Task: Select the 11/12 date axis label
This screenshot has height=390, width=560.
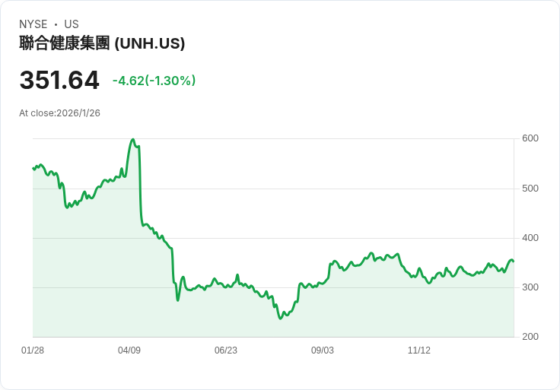Action: click(419, 350)
